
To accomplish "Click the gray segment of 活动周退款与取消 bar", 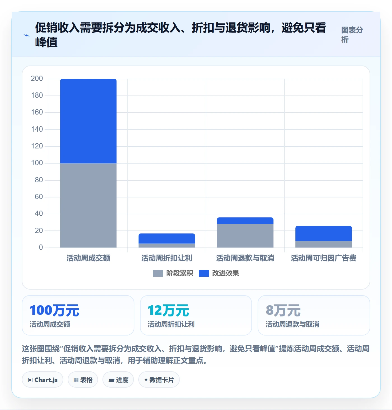I will coord(245,236).
